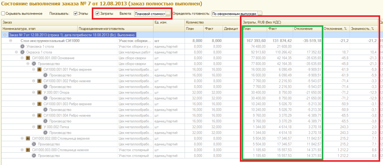383x165 pixels.
Task: Click component icon of СИ1000.003.000 Столешница нижняя
Action: 28,150
